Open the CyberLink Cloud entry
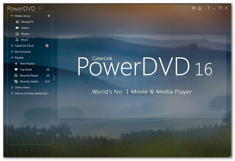 pos(24,46)
